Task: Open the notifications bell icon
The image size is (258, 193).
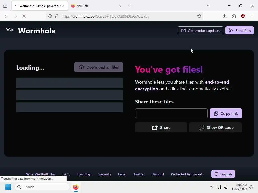Action: (251, 187)
